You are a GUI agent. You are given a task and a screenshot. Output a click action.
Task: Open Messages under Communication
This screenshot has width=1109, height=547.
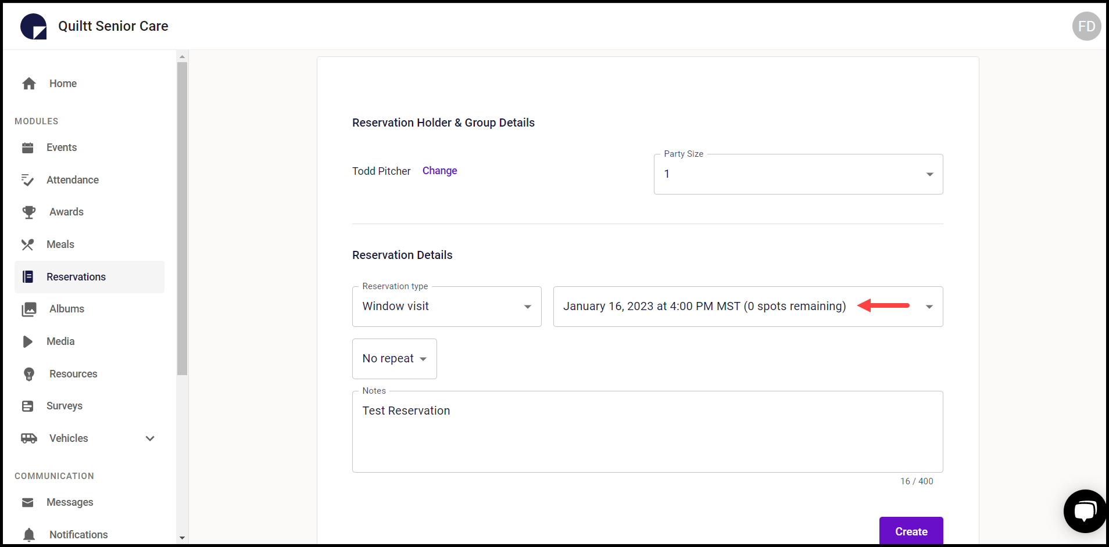pyautogui.click(x=90, y=502)
